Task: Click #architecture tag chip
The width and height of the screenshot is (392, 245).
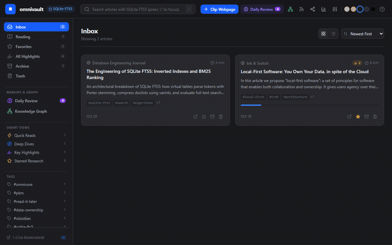Action: [x=295, y=97]
